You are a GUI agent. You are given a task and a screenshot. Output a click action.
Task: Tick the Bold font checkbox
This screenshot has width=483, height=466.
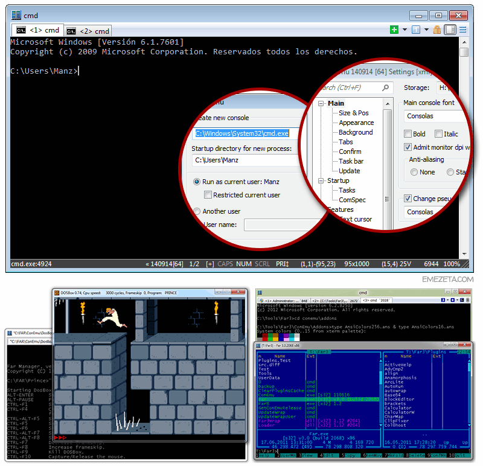[408, 134]
